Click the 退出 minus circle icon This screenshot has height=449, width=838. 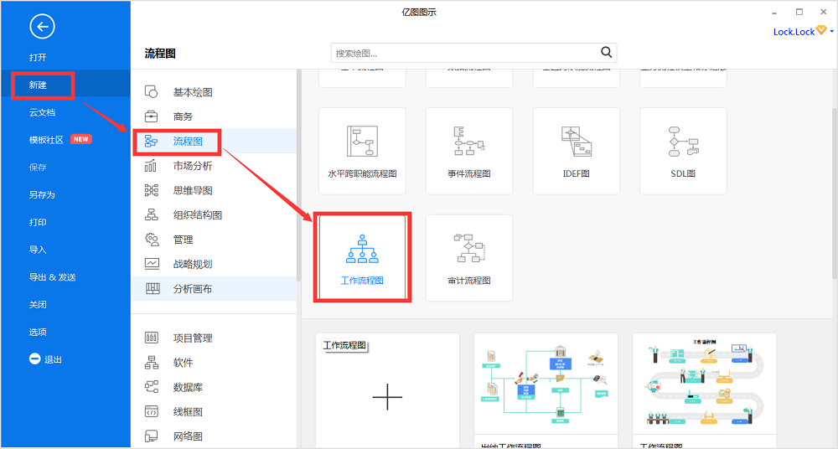tap(34, 359)
